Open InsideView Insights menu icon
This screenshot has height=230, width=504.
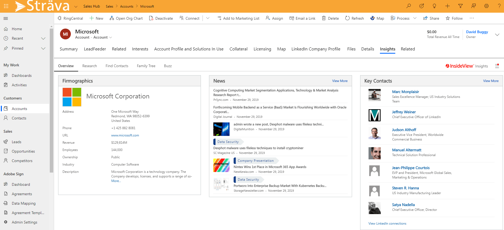497,66
